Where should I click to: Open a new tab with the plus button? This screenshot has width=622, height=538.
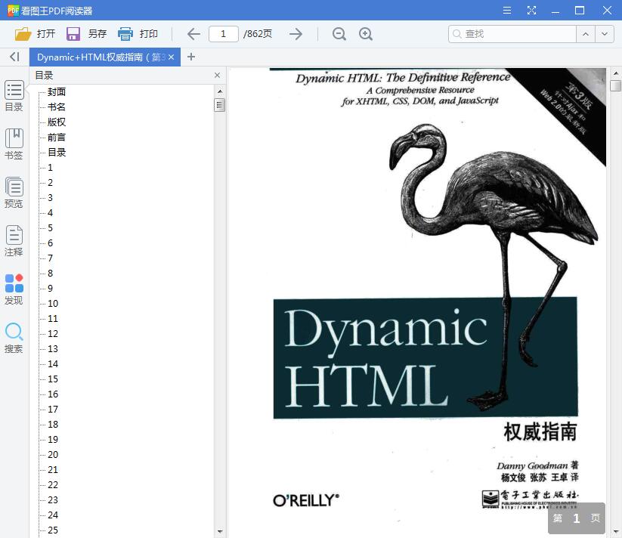pos(192,57)
